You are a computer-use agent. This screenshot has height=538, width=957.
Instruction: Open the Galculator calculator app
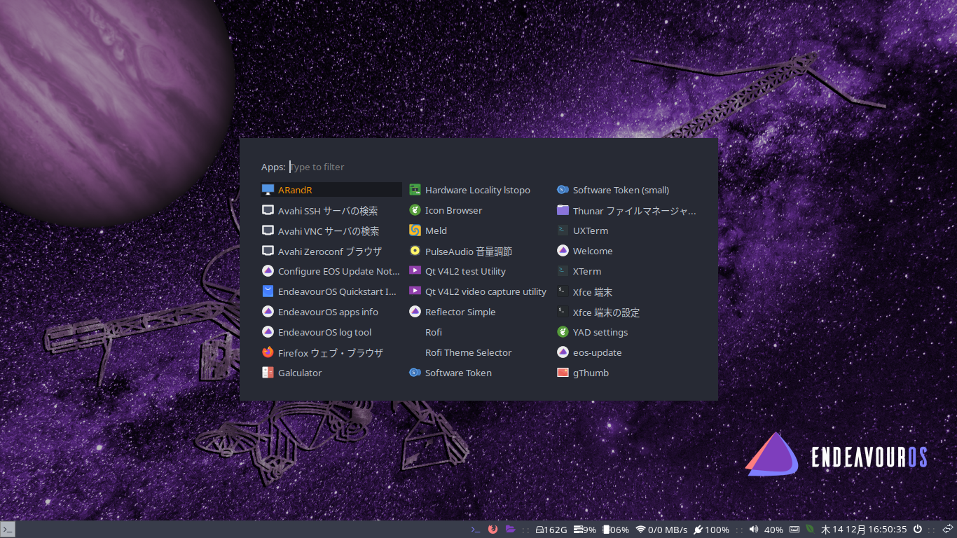(331, 373)
